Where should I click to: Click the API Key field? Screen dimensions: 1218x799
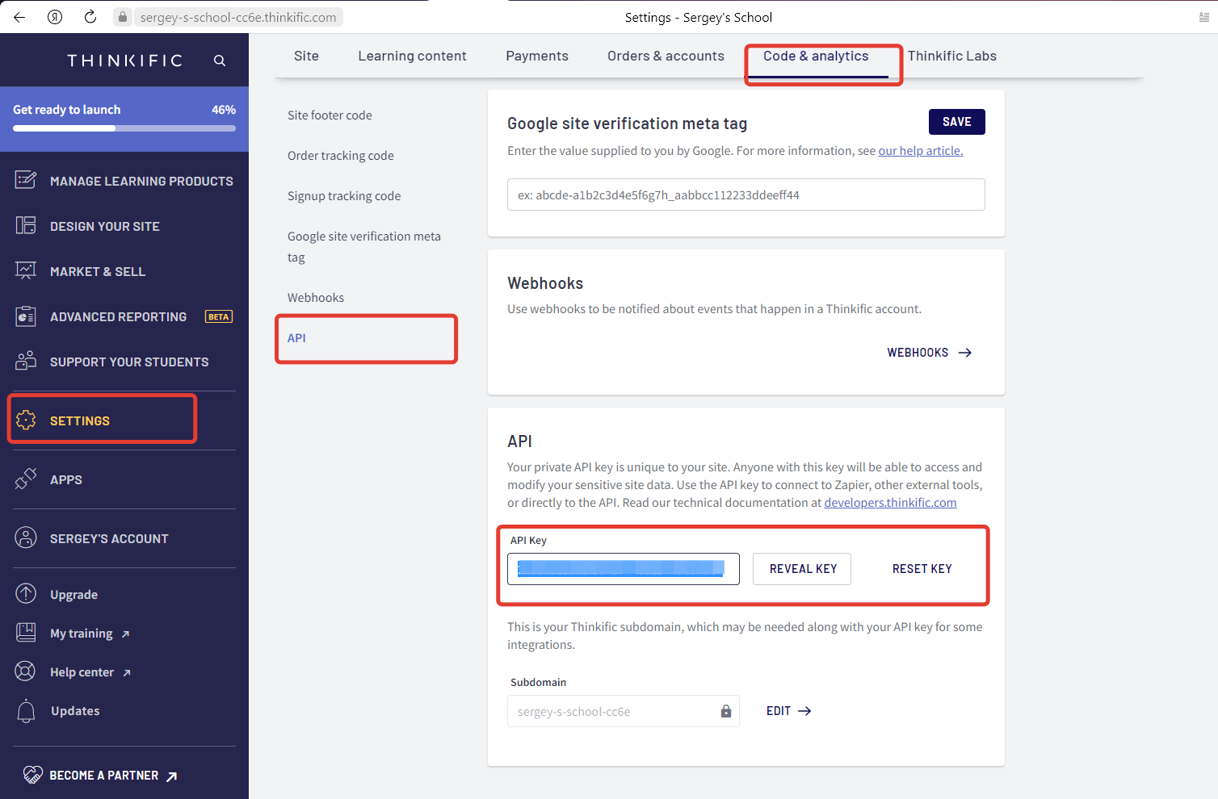[x=624, y=569]
